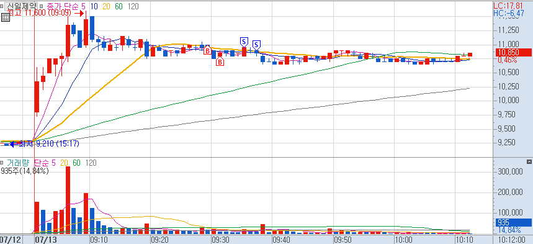Click the 09:30 time axis label
Viewport: 533px width, 244px height.
(x=221, y=240)
